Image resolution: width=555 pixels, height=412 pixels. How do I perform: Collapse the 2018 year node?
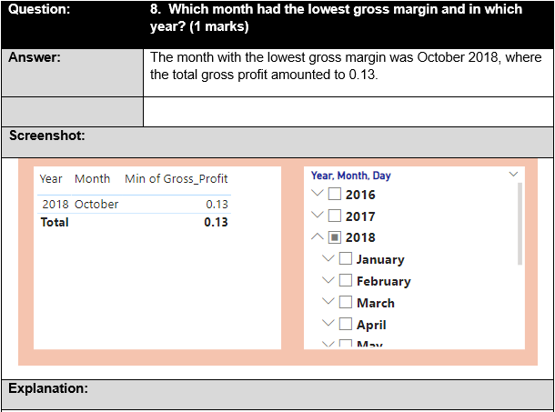tap(318, 237)
